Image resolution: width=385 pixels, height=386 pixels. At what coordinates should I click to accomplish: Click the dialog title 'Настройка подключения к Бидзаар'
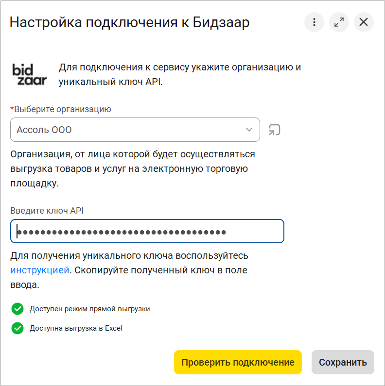pyautogui.click(x=129, y=22)
